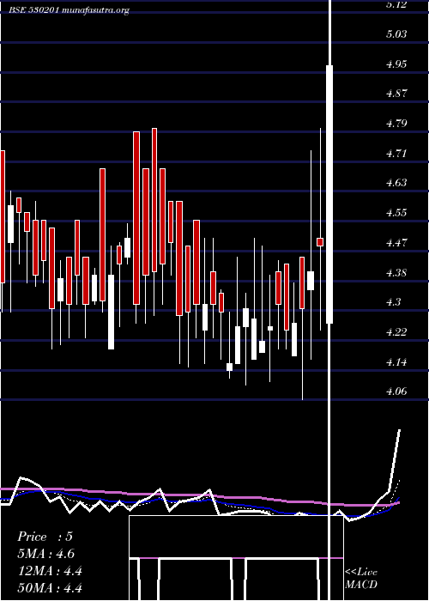Click the 'BSE 530201' chart title text
429x601 pixels.
[x=34, y=10]
